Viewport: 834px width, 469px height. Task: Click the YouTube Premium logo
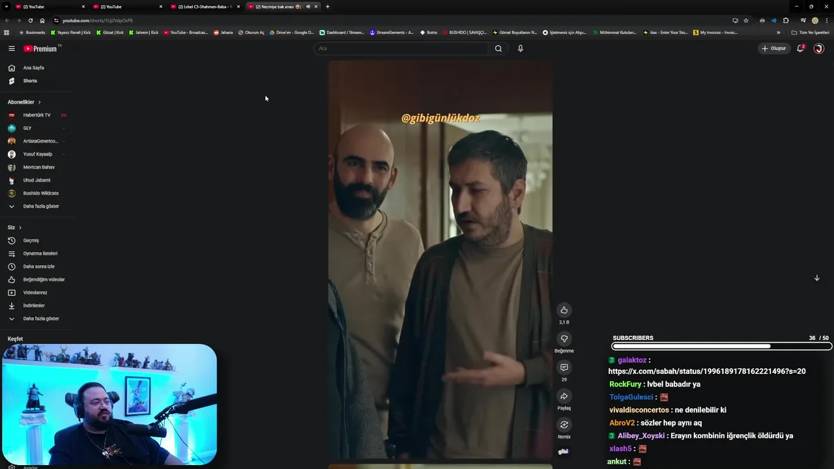point(40,48)
